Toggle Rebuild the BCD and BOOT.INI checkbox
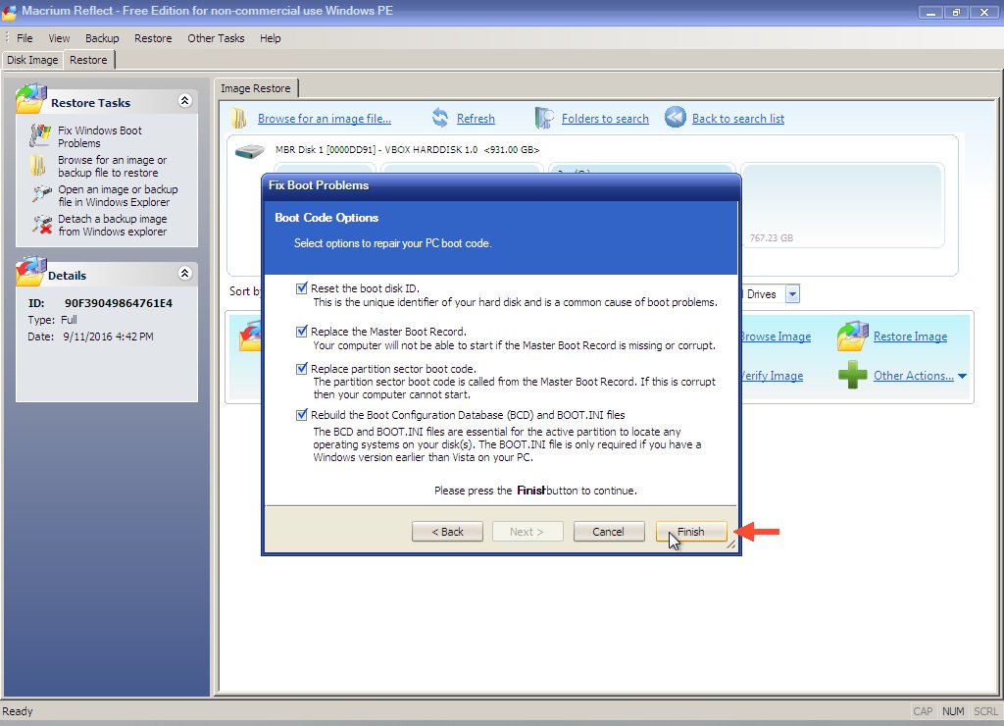Image resolution: width=1004 pixels, height=726 pixels. (302, 415)
